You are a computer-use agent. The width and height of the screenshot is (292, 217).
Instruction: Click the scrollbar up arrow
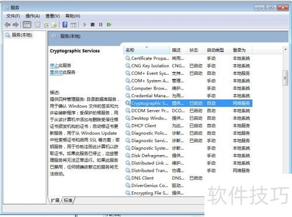tap(286, 49)
